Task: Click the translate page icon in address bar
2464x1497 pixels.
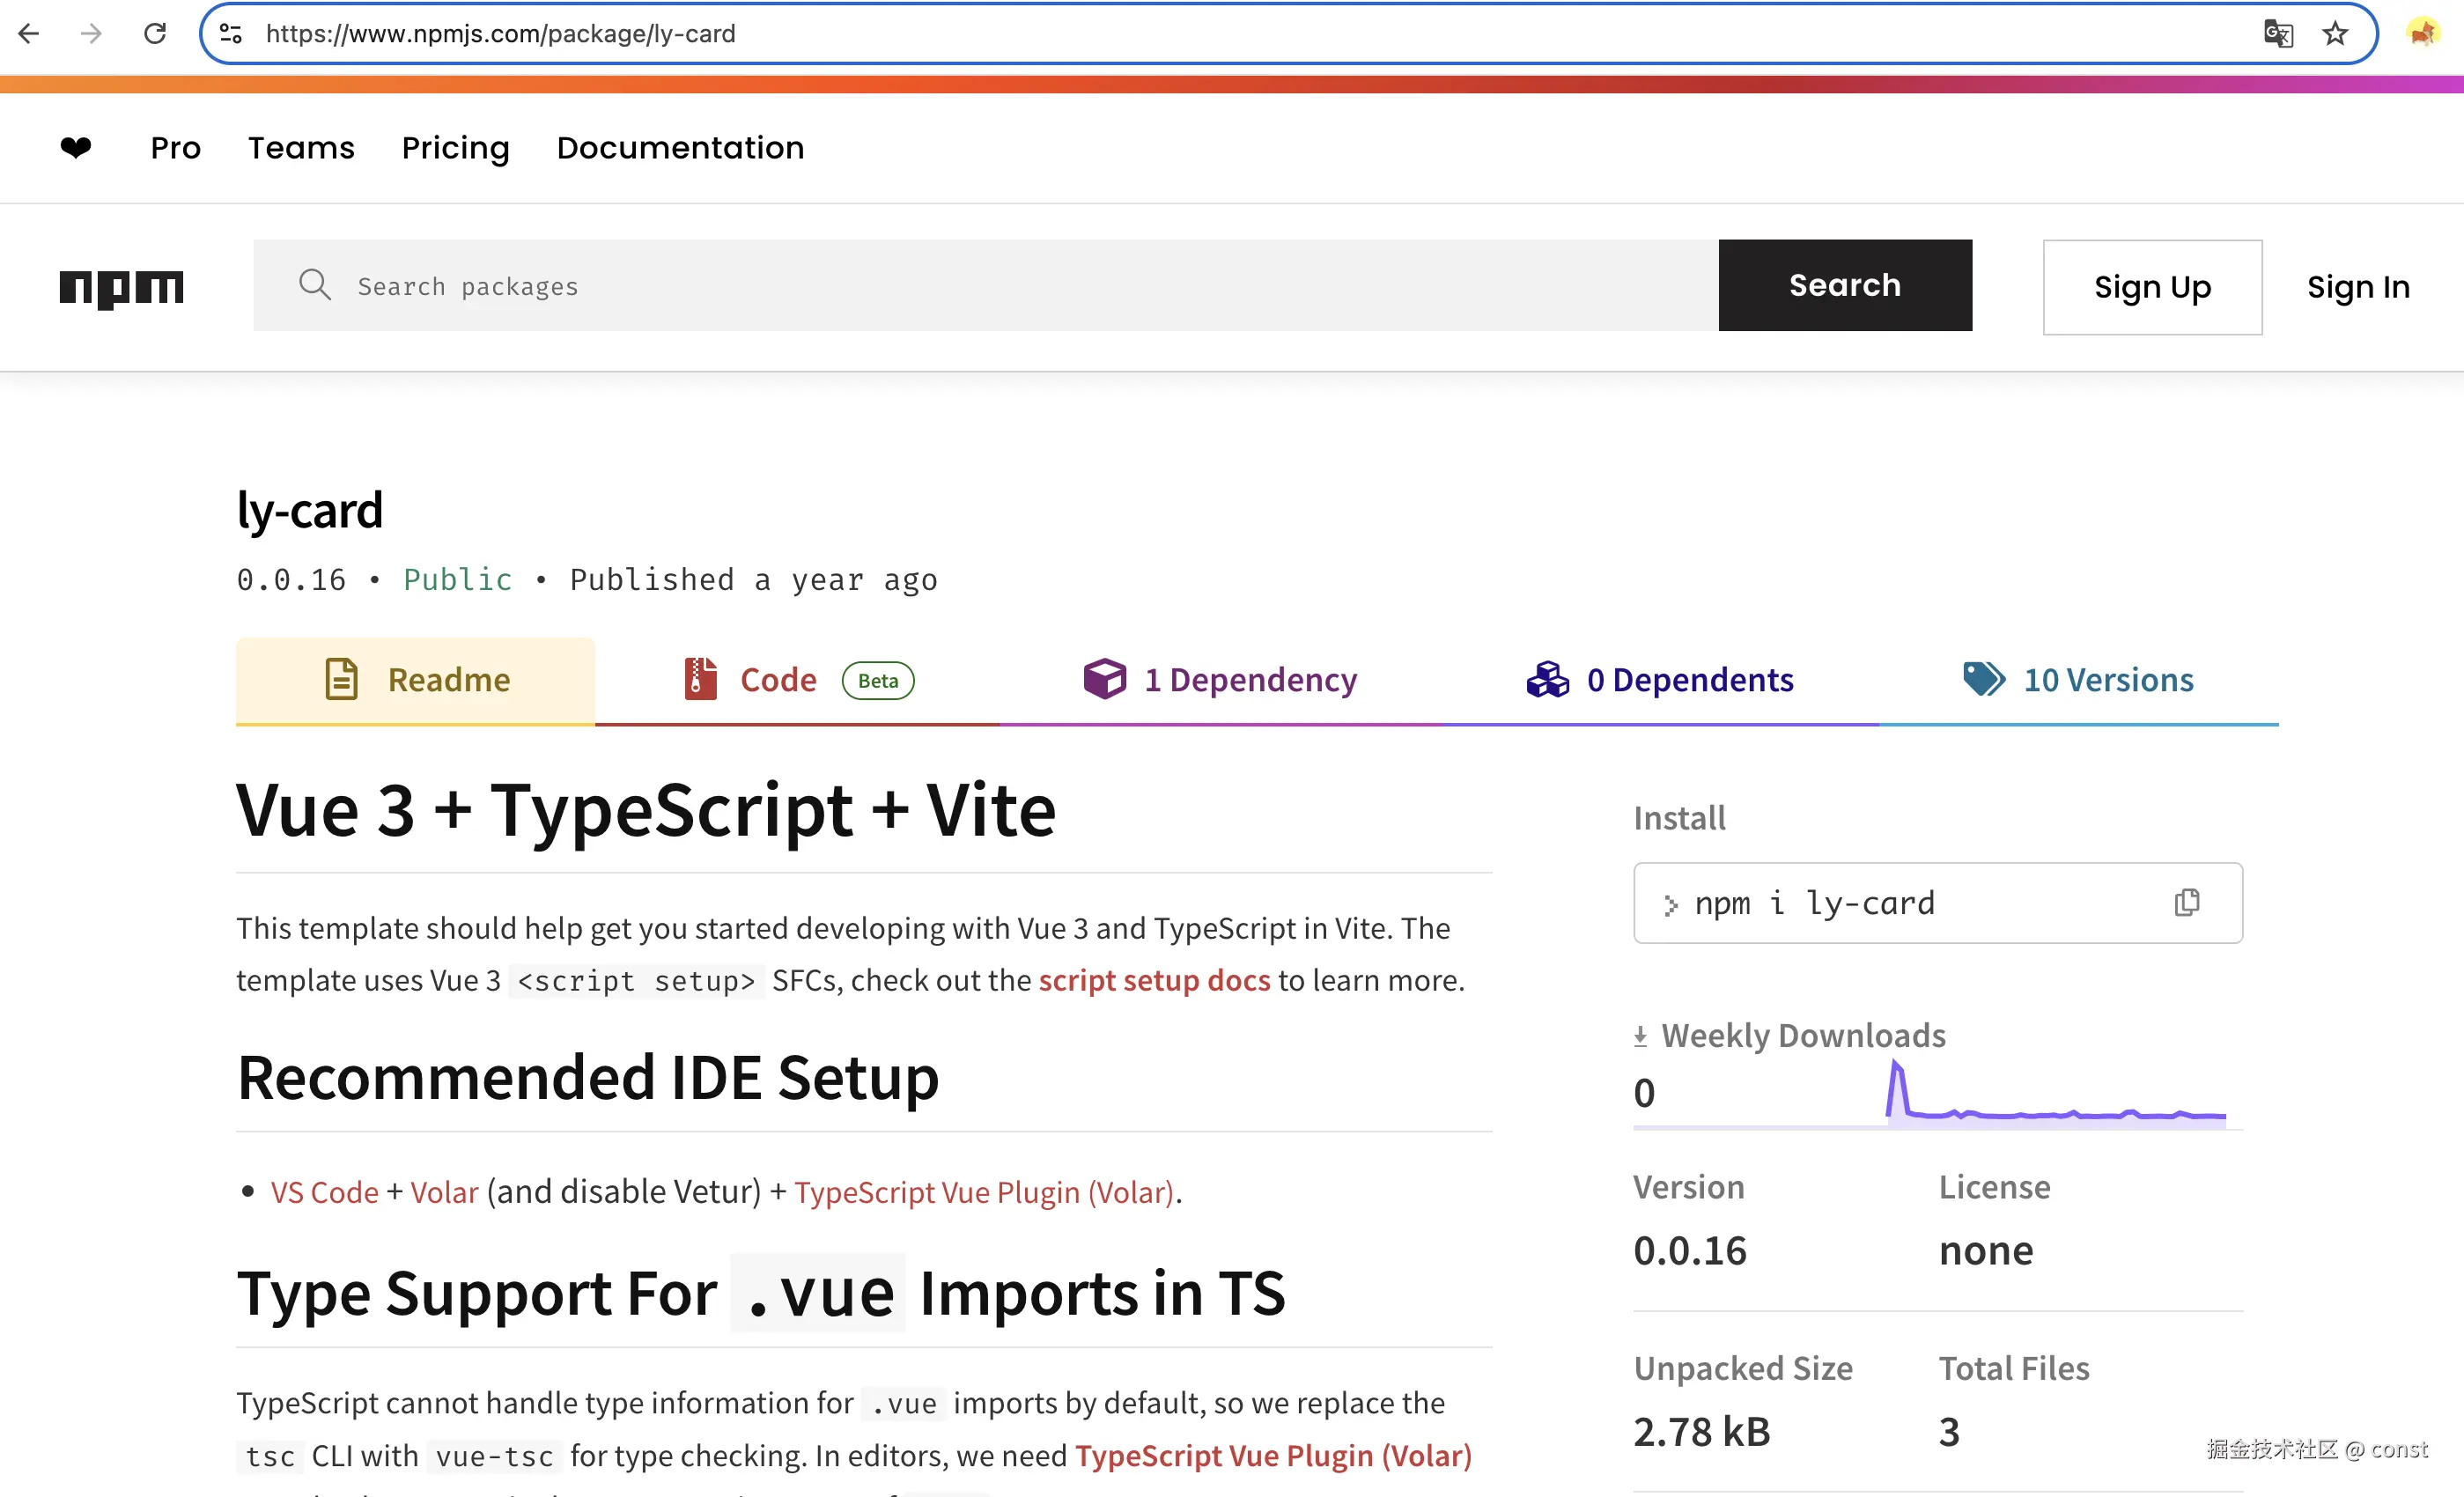Action: click(2277, 34)
